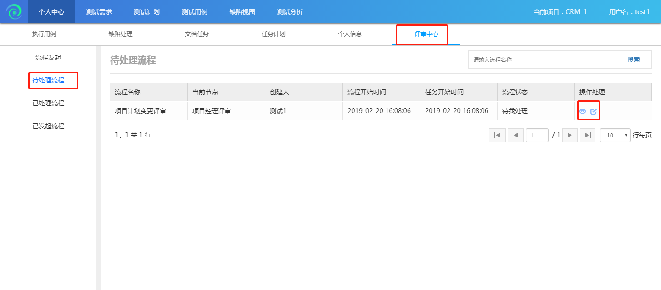Screen dimensions: 661x290
Task: Switch to the 评审中心 tab
Action: coord(426,34)
